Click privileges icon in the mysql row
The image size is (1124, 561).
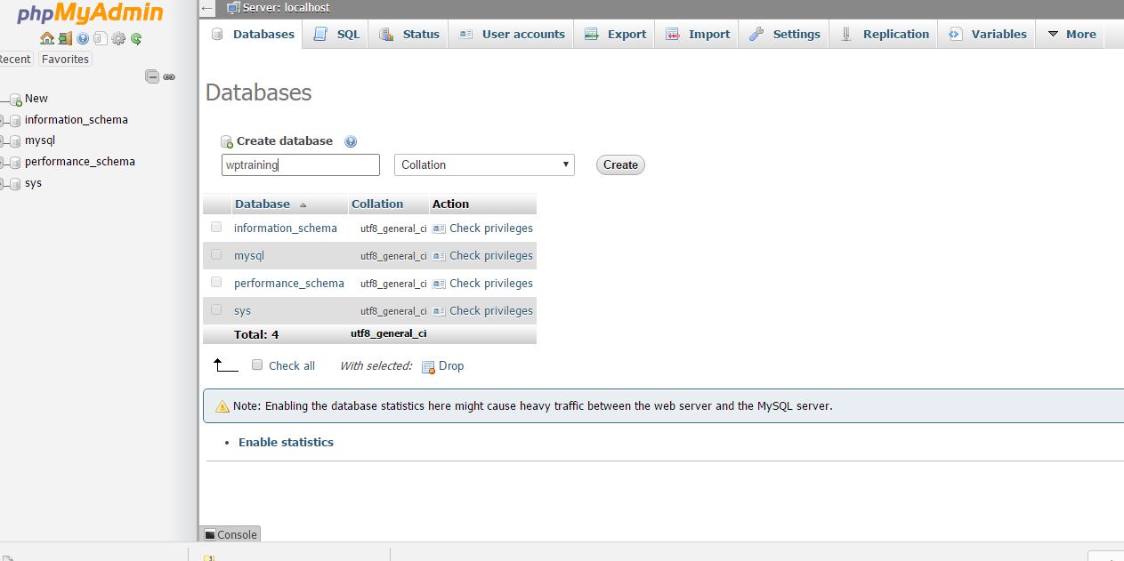pyautogui.click(x=439, y=256)
